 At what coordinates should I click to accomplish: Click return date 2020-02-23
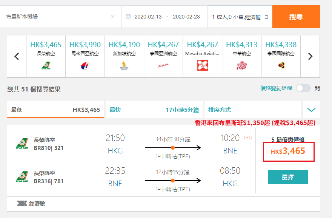[186, 17]
